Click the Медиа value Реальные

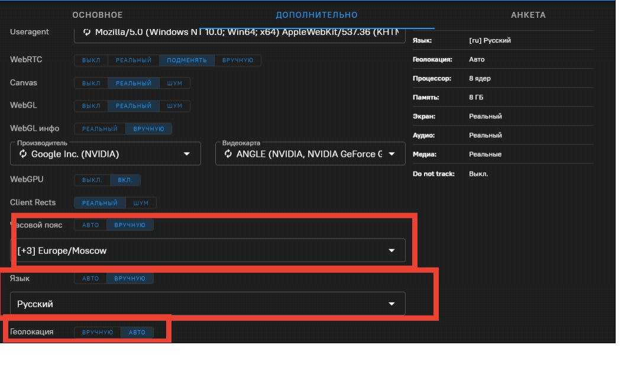tap(486, 154)
